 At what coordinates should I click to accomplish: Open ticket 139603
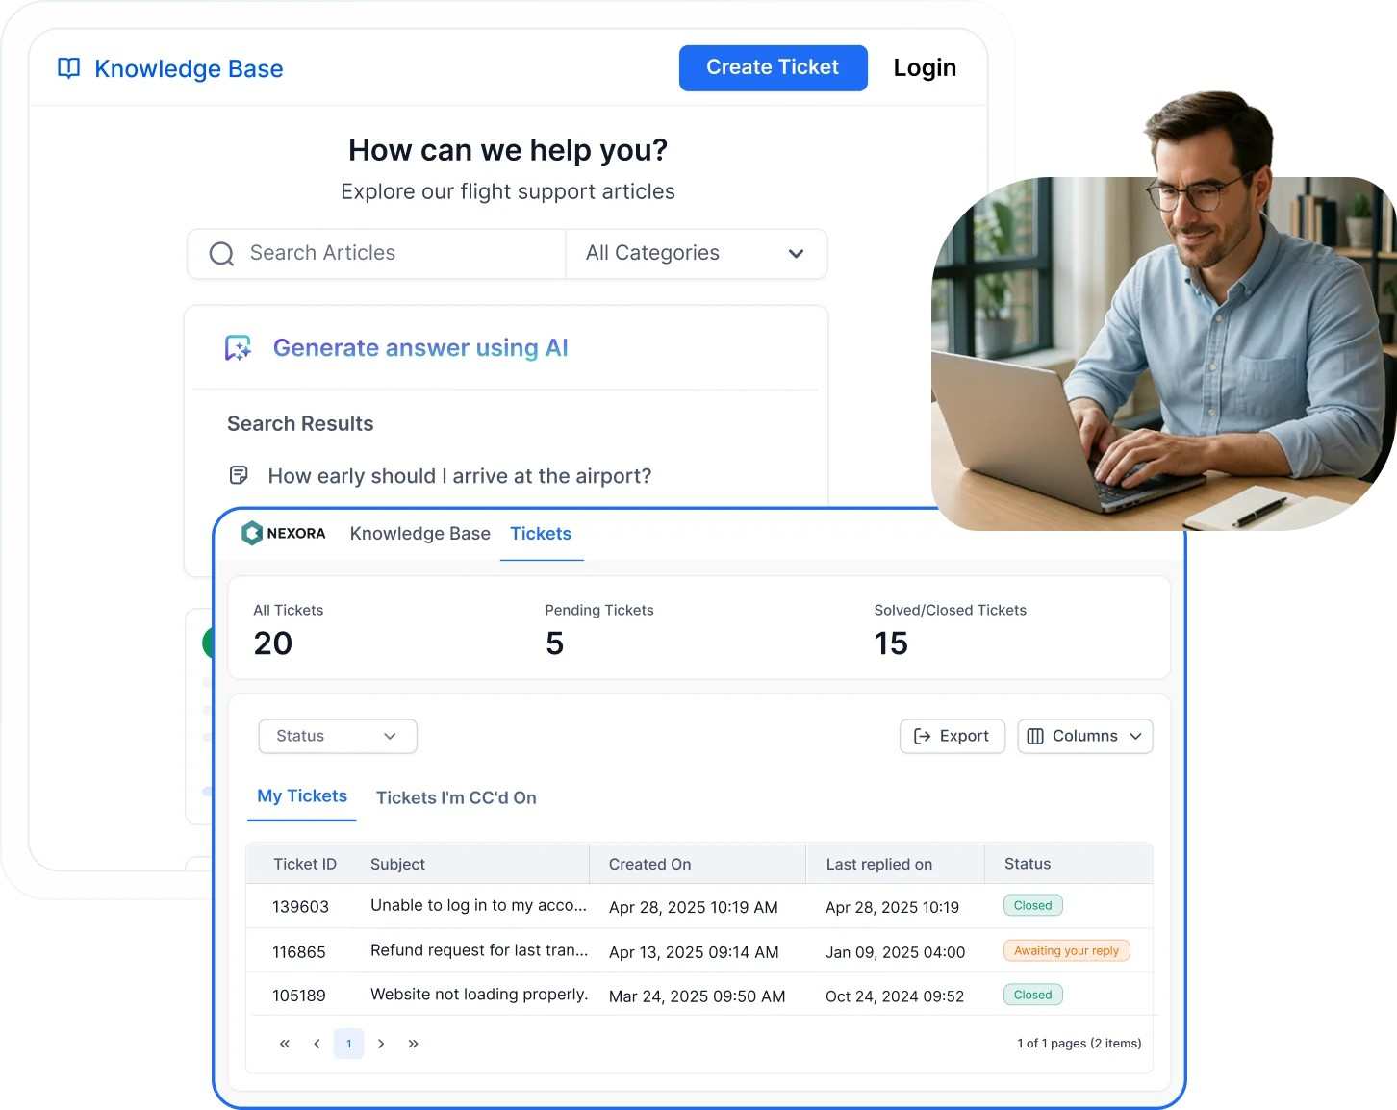coord(300,907)
